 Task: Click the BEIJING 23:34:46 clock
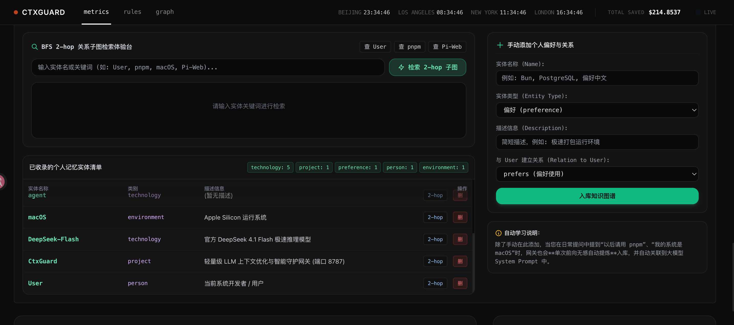[364, 13]
